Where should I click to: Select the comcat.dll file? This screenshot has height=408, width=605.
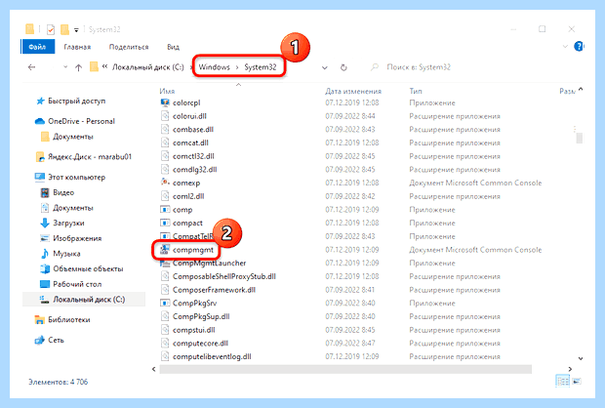pyautogui.click(x=190, y=143)
